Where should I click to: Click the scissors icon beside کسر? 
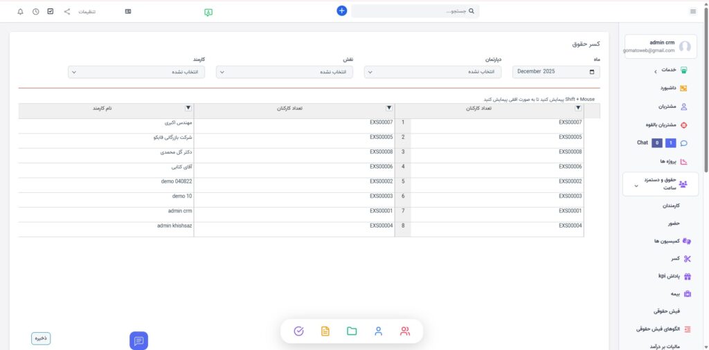[x=688, y=259]
